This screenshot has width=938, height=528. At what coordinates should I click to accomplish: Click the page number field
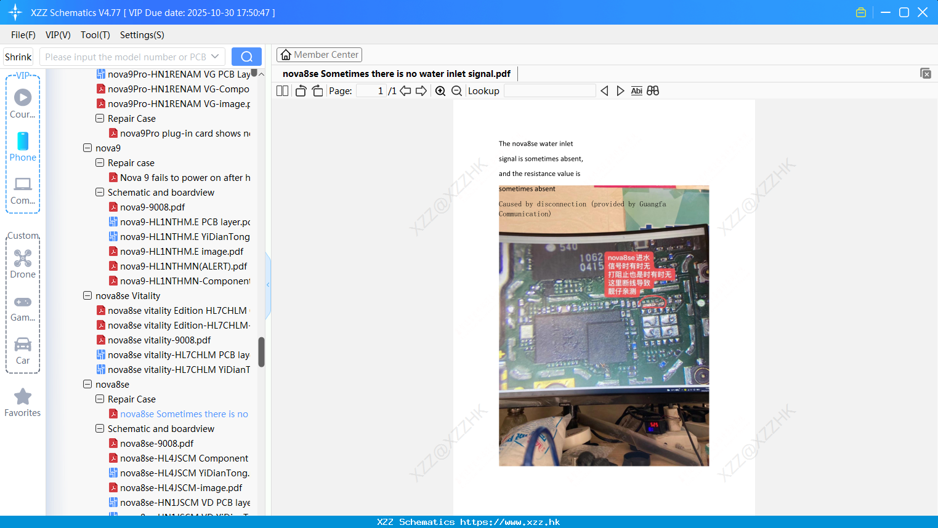click(371, 90)
